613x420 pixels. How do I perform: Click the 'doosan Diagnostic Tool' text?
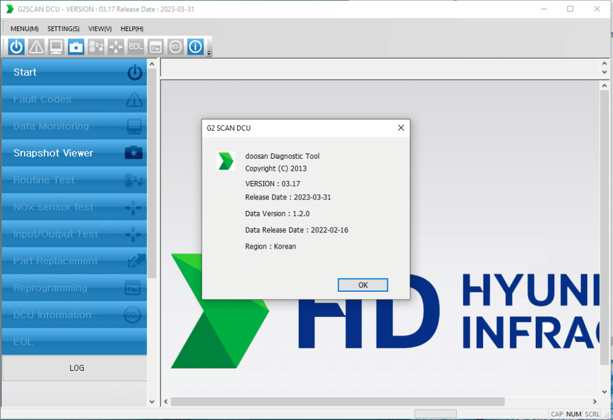(283, 156)
